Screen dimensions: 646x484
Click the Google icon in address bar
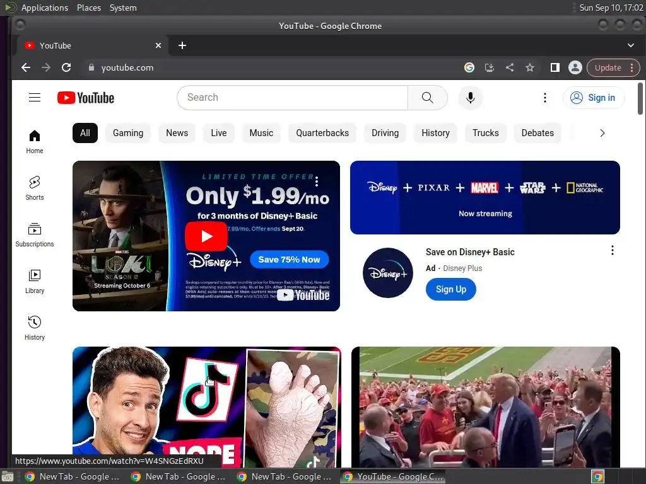(x=469, y=67)
